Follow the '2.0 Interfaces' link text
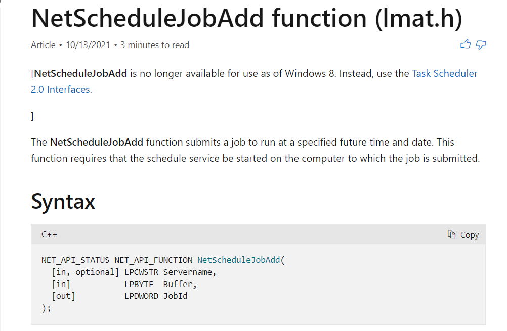Viewport: 507px width, 331px height. point(60,89)
